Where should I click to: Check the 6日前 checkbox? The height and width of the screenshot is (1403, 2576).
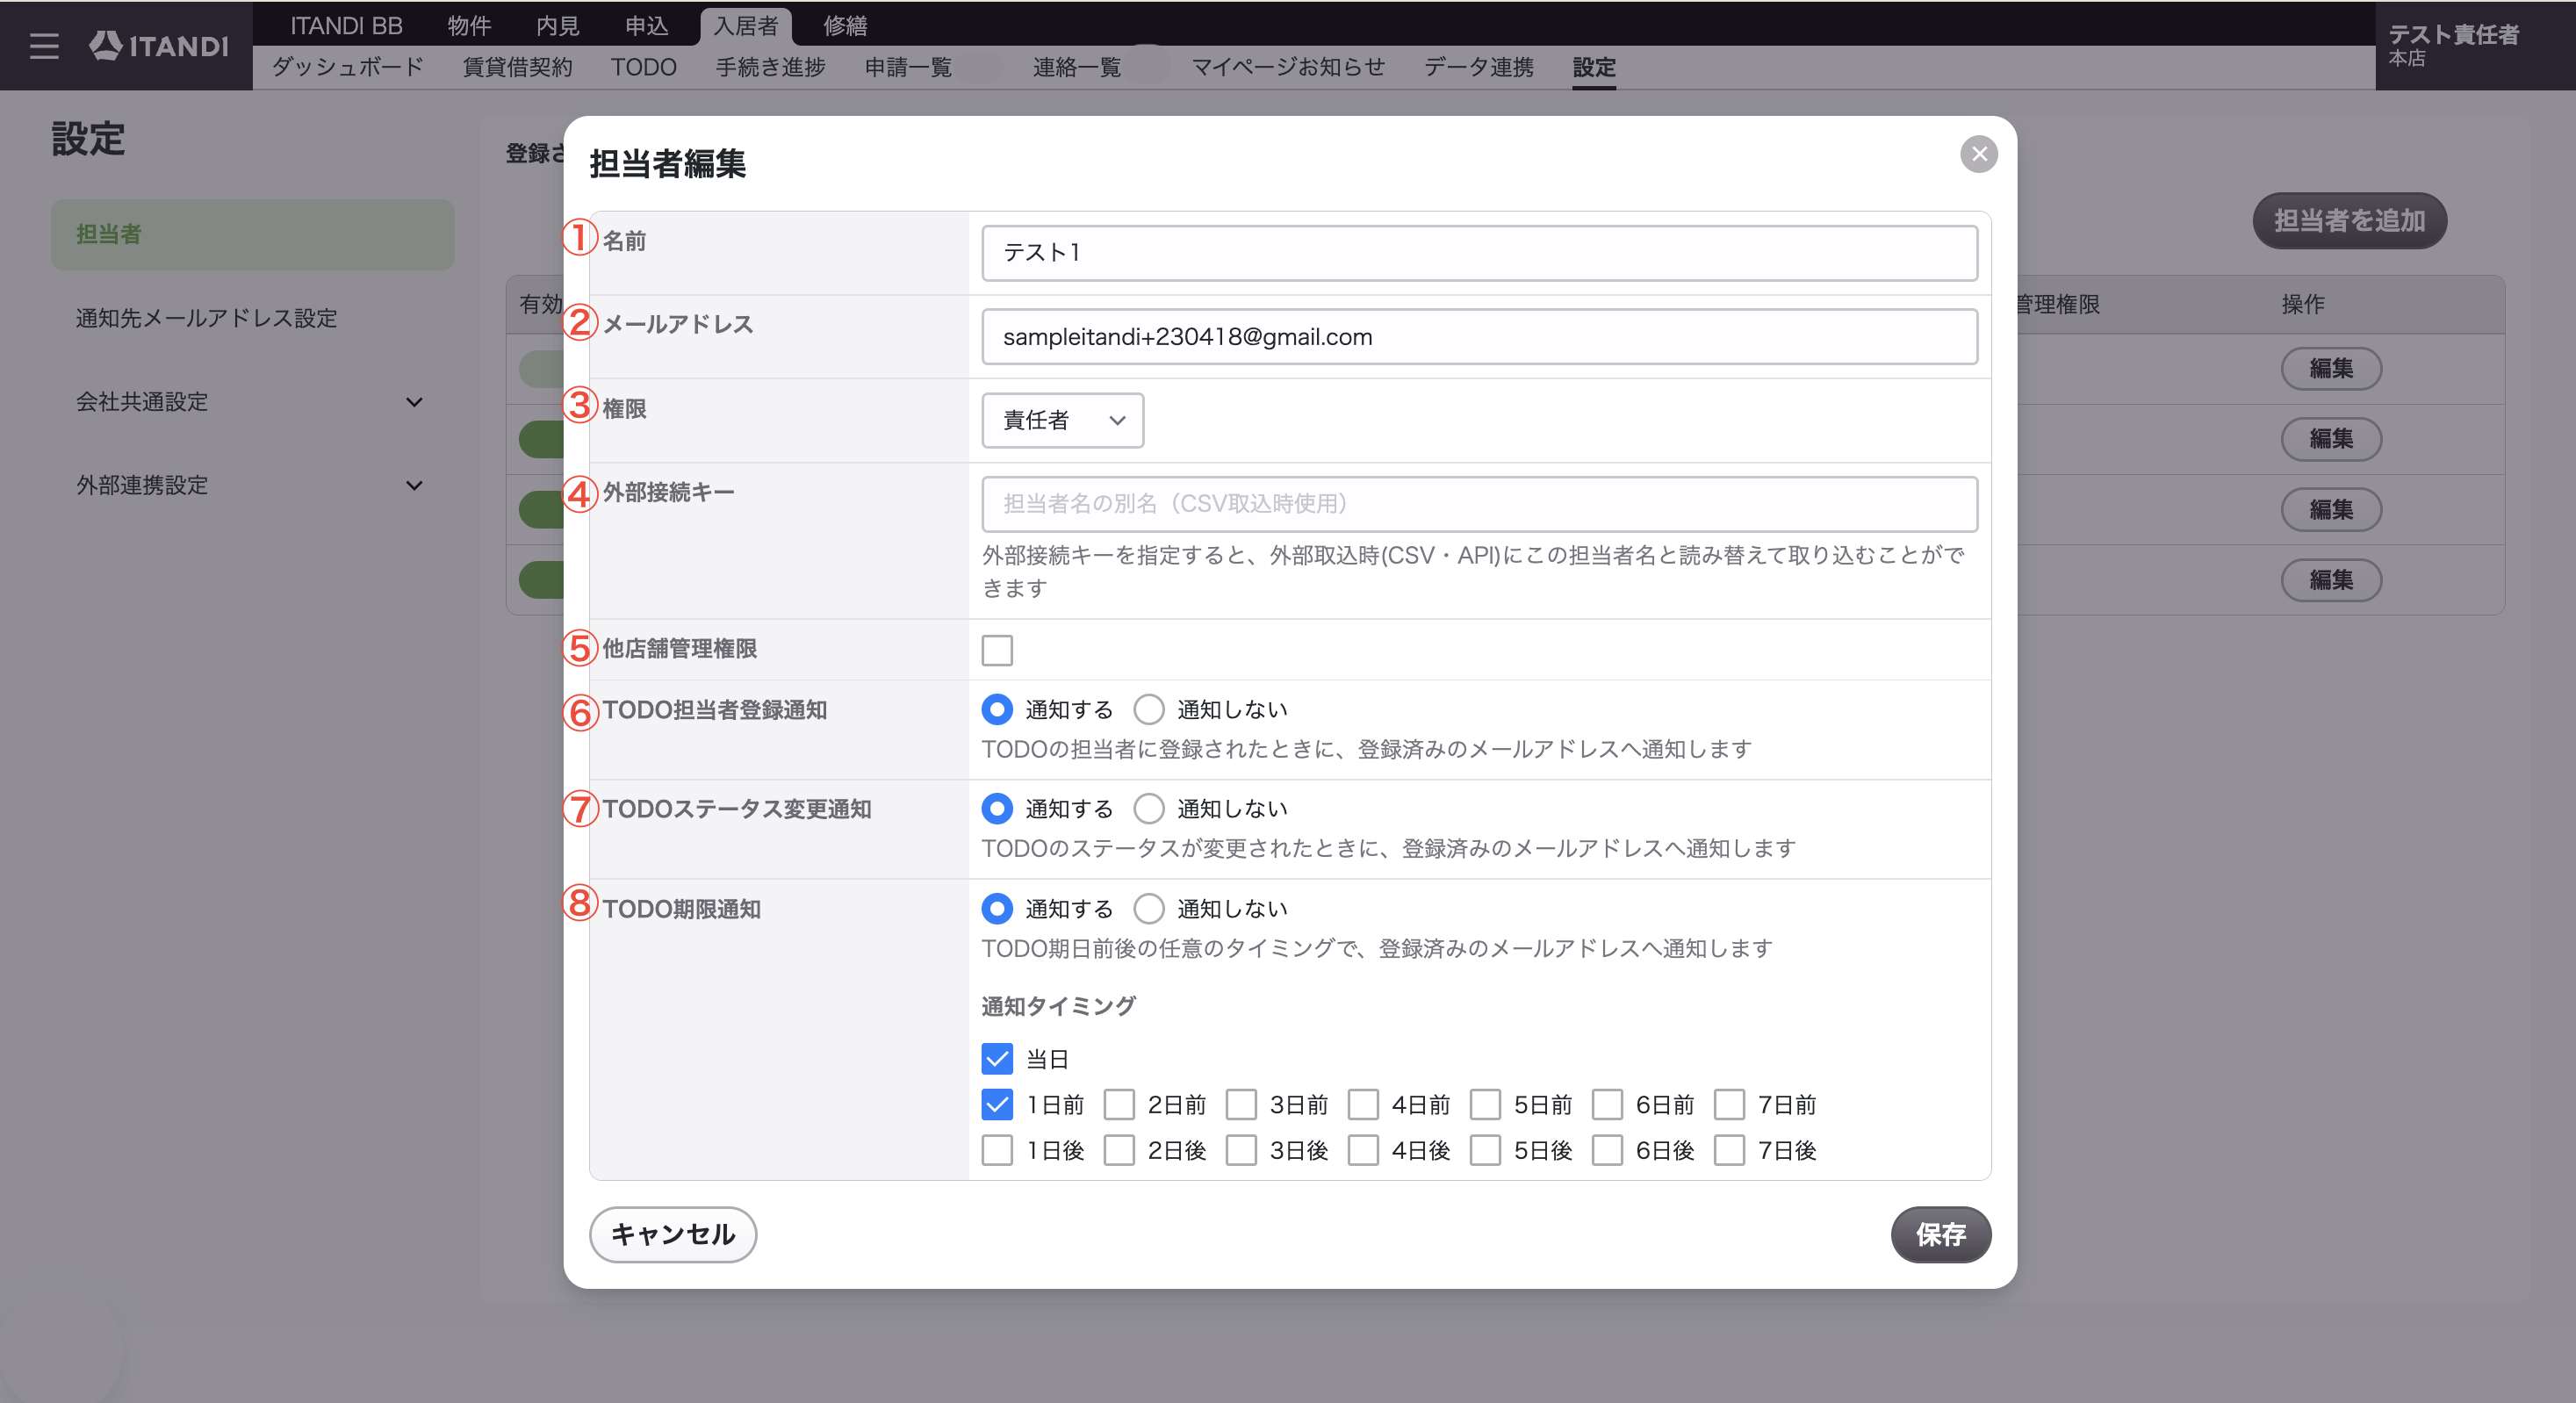(x=1607, y=1105)
